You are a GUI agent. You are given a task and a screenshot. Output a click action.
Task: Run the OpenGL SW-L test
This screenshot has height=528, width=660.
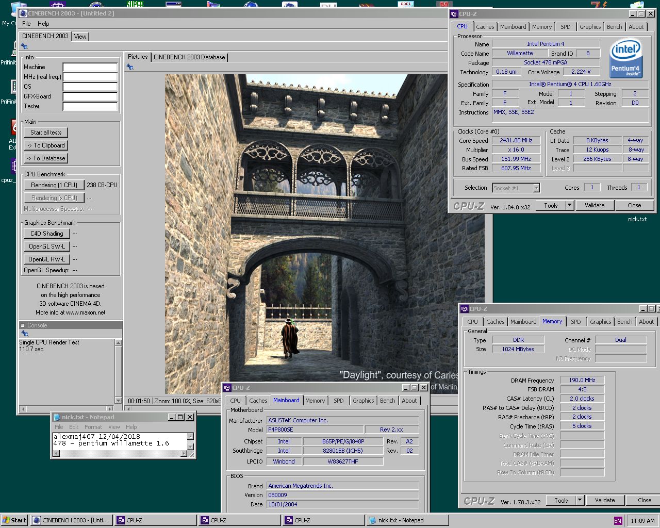(x=46, y=246)
